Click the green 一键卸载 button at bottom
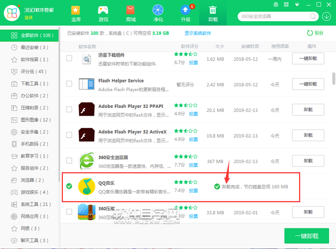 [x=307, y=236]
